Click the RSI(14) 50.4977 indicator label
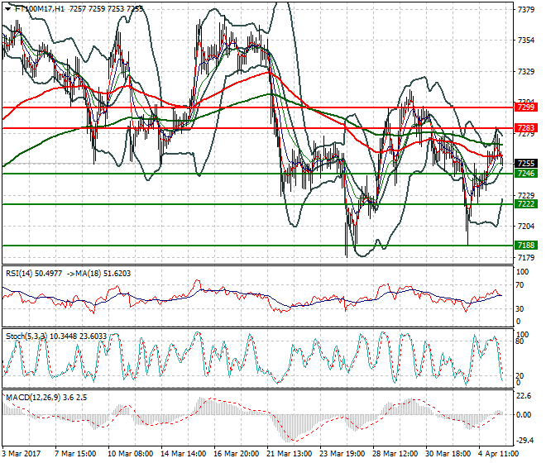546x463 pixels. (x=34, y=274)
